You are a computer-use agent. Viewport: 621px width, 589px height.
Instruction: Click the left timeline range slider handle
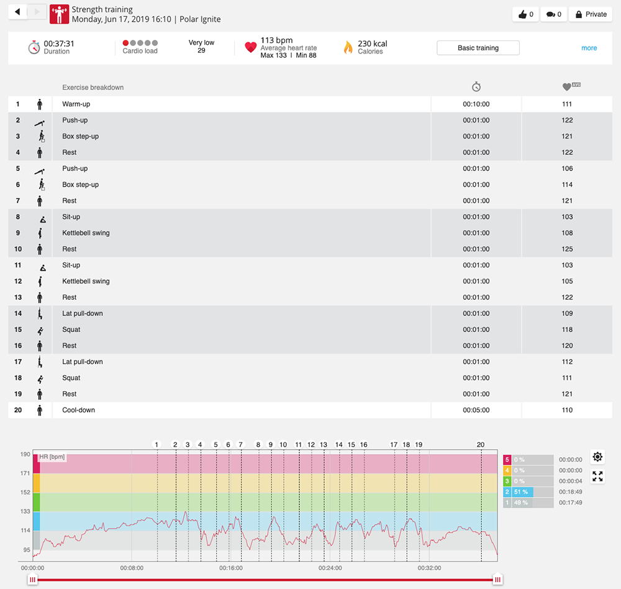(33, 580)
